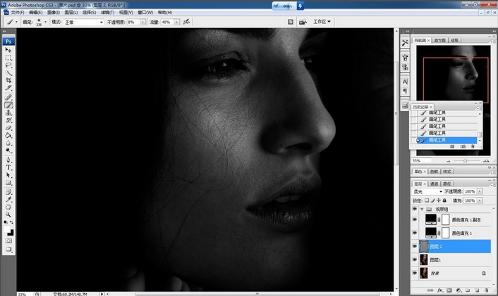Select the Rectangular Marquee tool

pyautogui.click(x=8, y=58)
